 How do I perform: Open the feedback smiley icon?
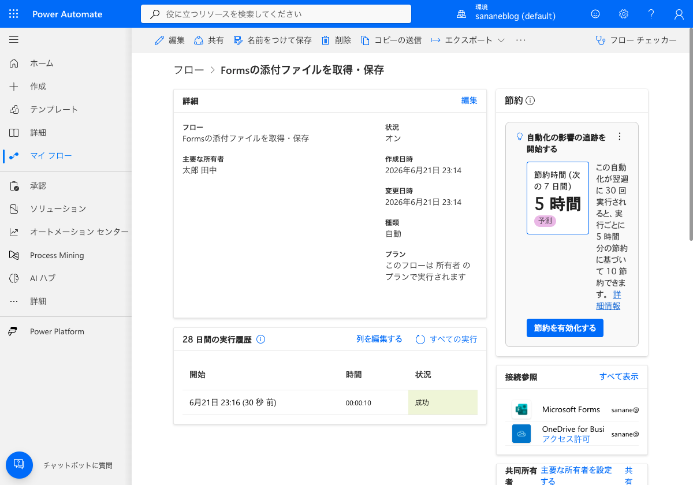click(x=595, y=14)
